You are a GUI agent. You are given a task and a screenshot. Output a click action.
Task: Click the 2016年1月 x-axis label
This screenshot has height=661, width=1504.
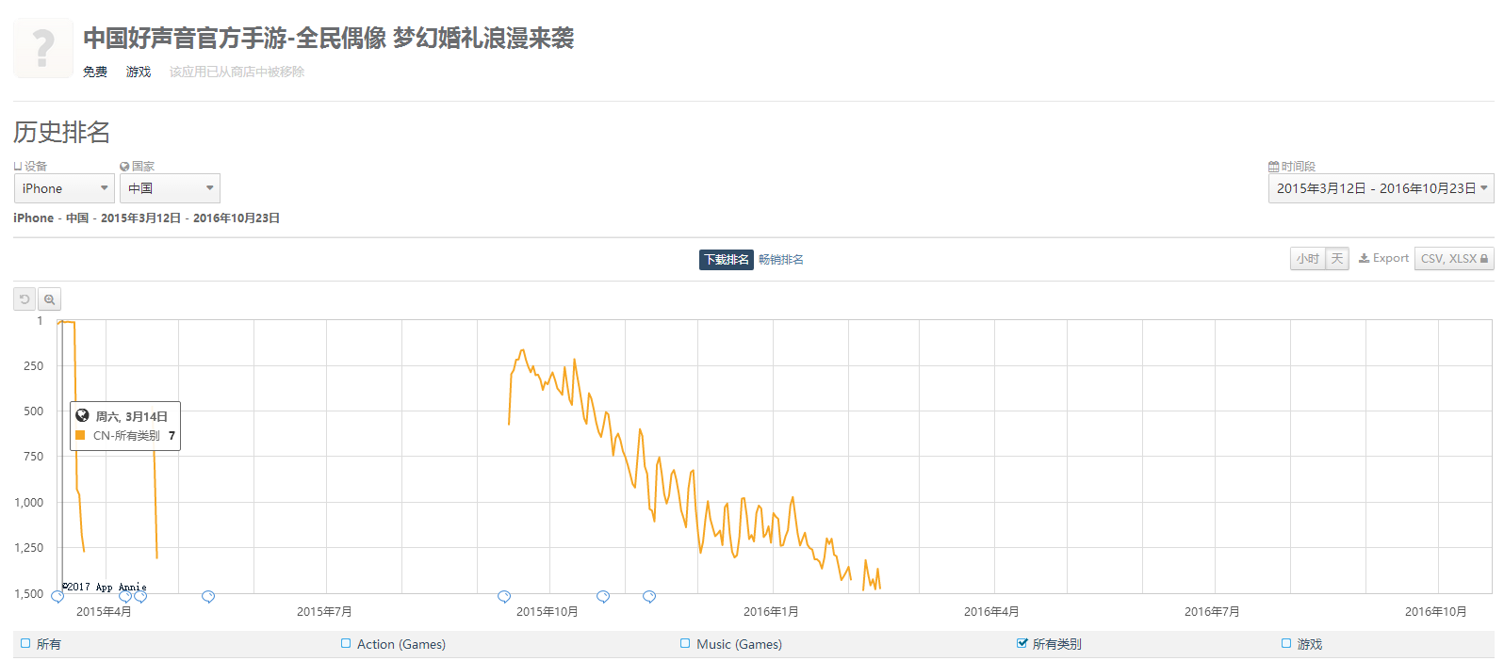tap(771, 612)
